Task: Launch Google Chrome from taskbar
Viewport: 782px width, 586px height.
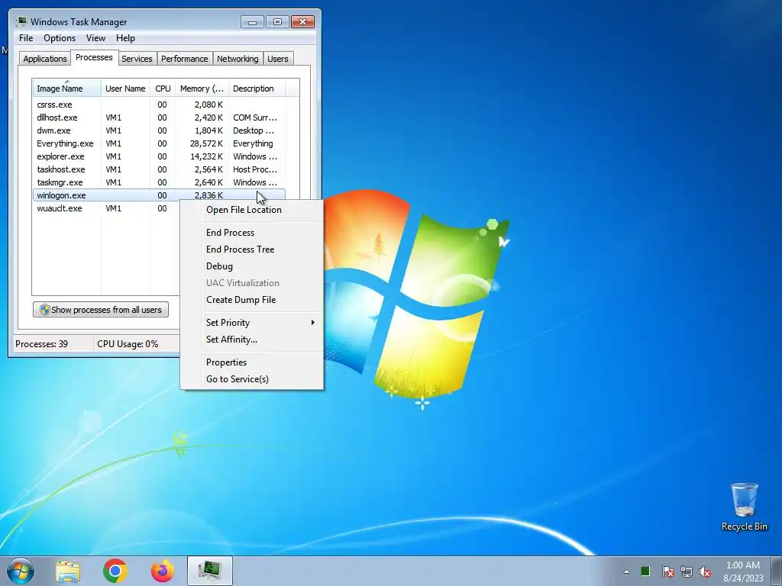Action: 115,571
